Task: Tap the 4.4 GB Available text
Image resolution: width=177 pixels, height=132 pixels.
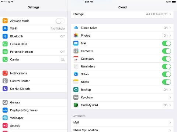Action: click(x=157, y=14)
